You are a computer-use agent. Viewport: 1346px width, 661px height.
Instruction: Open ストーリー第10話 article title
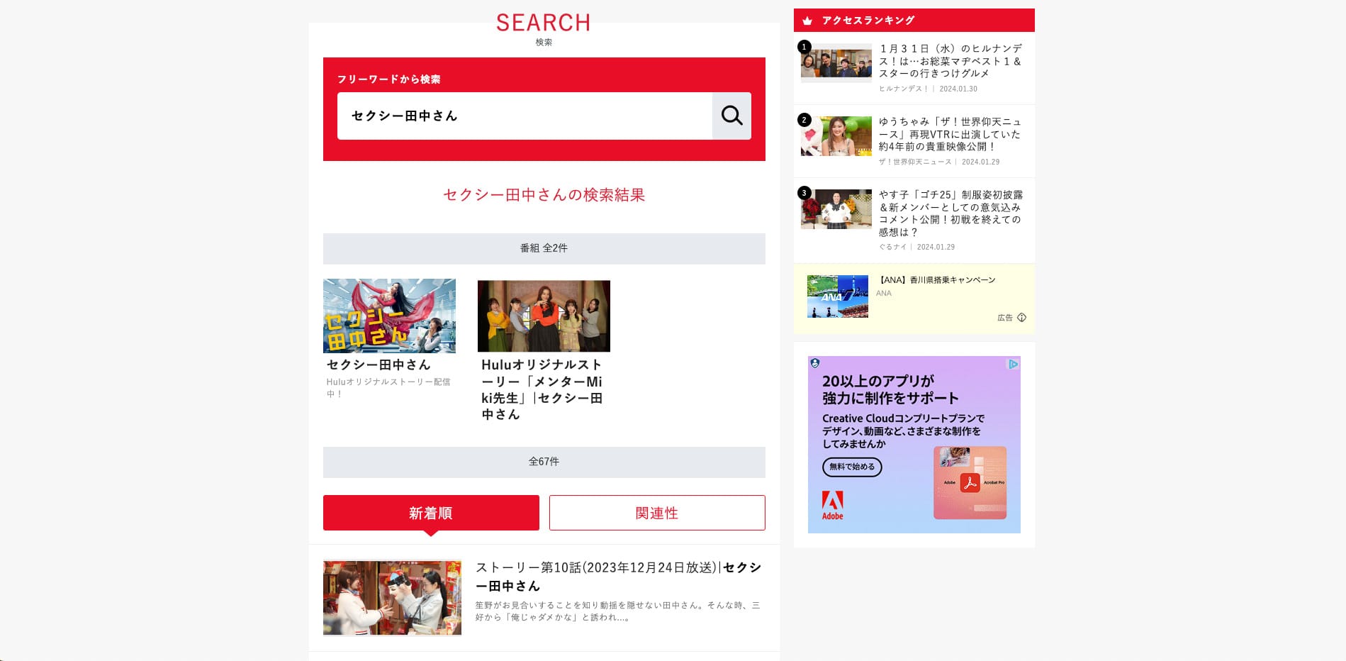[619, 577]
